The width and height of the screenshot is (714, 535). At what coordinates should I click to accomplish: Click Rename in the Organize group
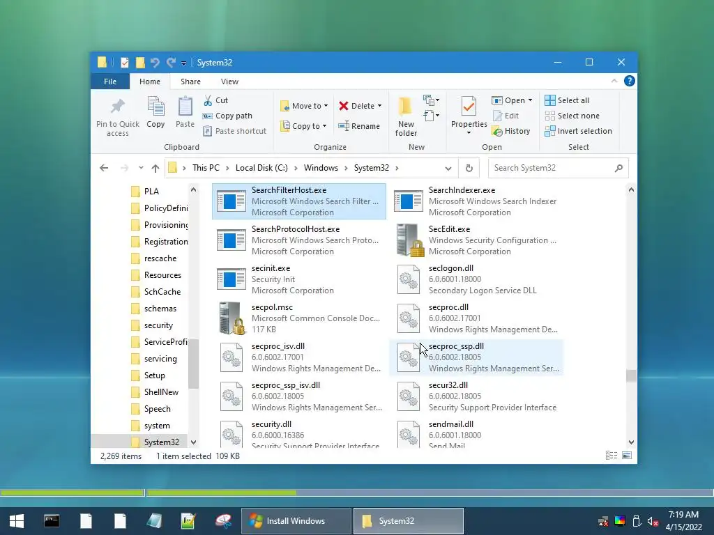pos(359,126)
